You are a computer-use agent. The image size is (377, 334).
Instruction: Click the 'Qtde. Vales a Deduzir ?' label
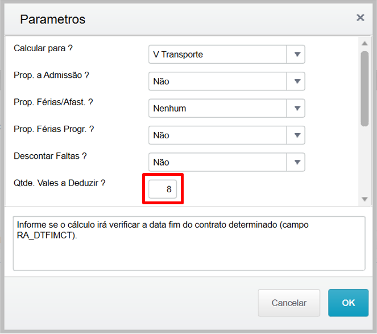coord(59,183)
